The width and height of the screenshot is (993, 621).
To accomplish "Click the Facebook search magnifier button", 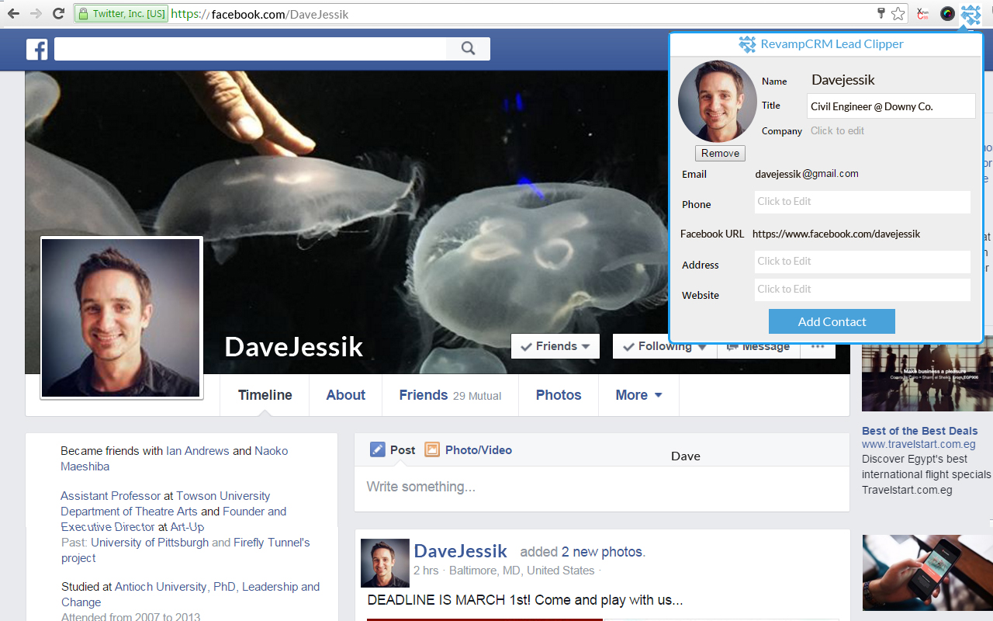I will click(x=468, y=49).
